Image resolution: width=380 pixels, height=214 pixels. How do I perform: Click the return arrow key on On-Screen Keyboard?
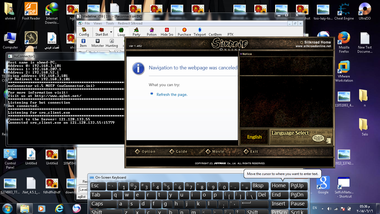tap(254, 204)
